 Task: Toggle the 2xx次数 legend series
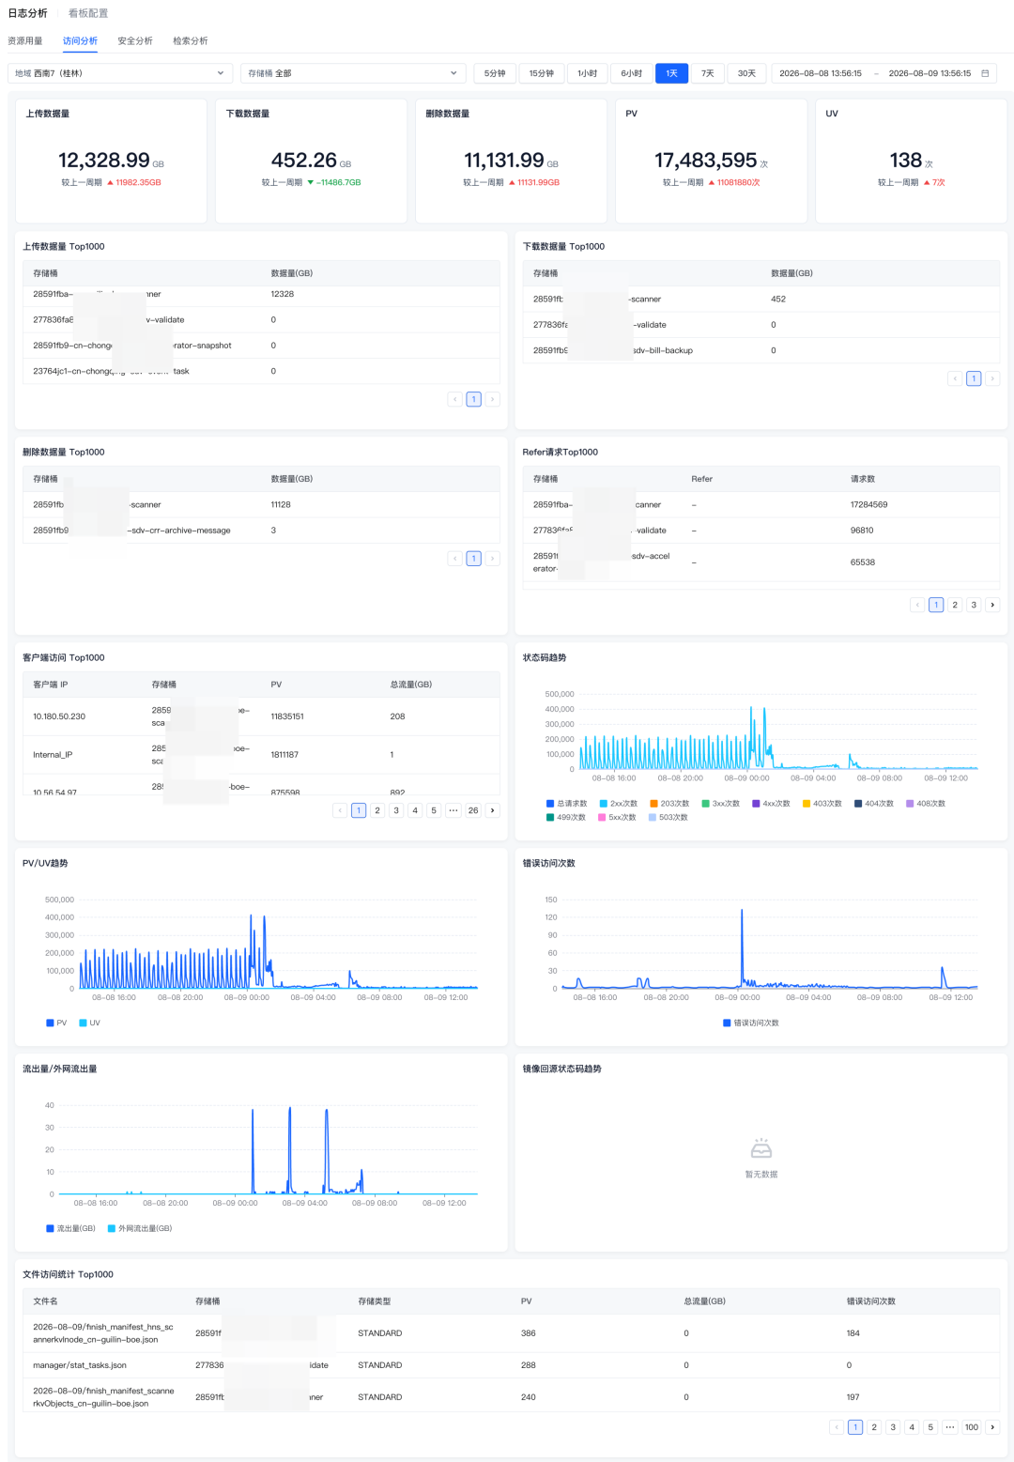618,804
